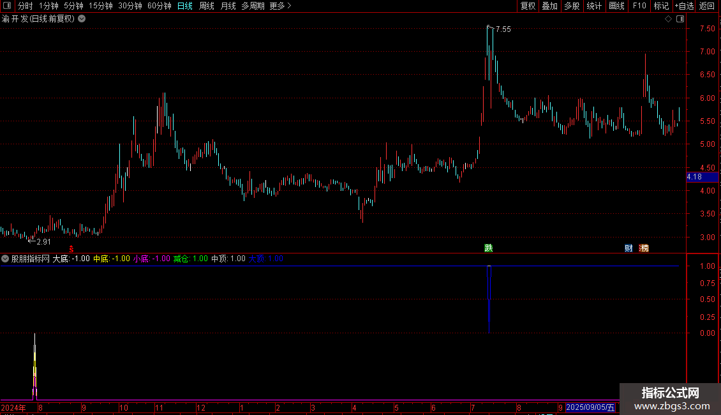Click the 2024年 label on the time axis
The image size is (721, 415).
[x=13, y=407]
